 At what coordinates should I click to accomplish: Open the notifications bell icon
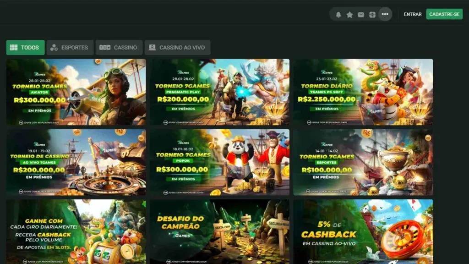(338, 14)
